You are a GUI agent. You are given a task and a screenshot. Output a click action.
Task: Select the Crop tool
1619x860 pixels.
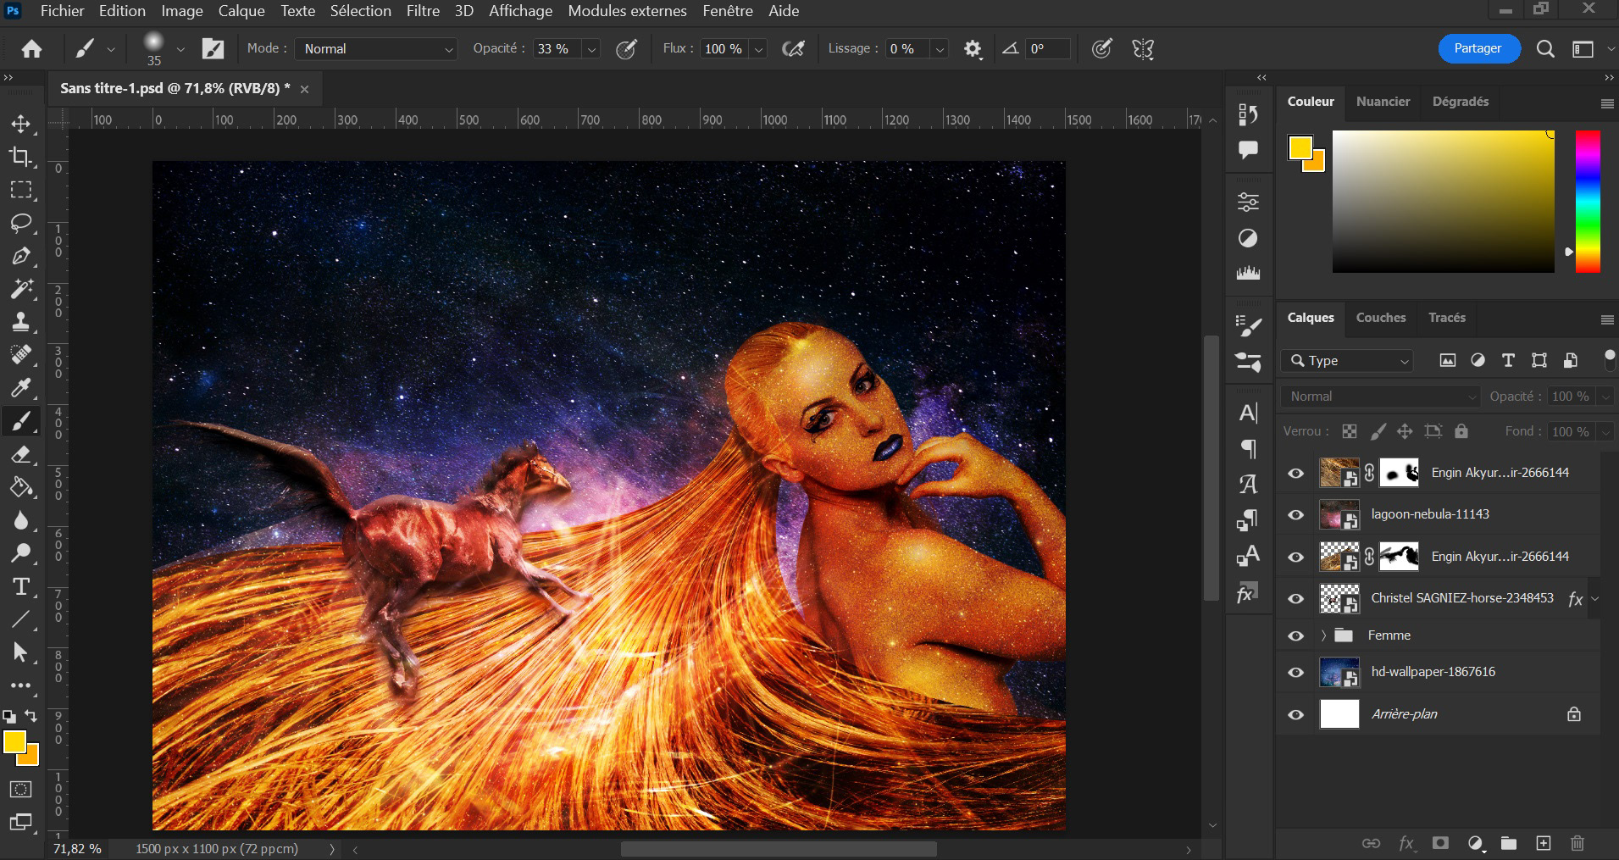click(x=21, y=157)
